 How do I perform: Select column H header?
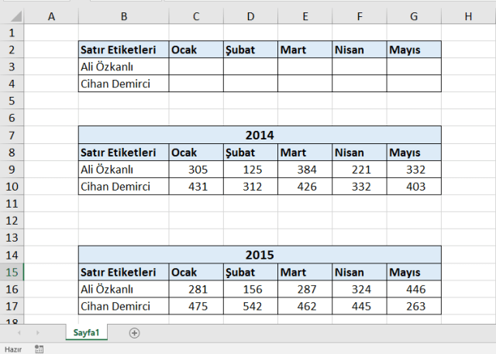[x=468, y=16]
